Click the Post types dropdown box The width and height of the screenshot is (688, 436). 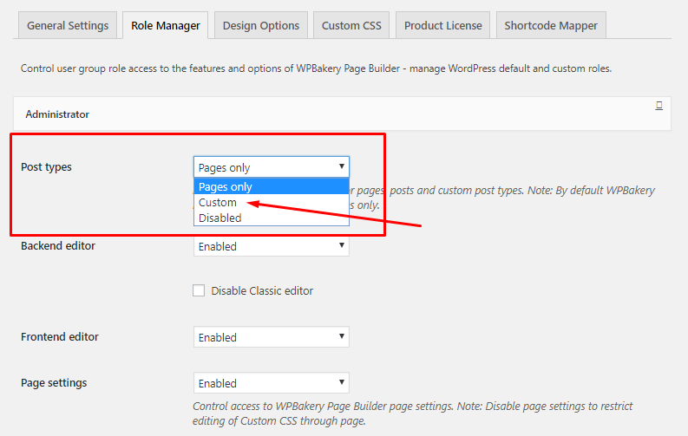pos(271,167)
